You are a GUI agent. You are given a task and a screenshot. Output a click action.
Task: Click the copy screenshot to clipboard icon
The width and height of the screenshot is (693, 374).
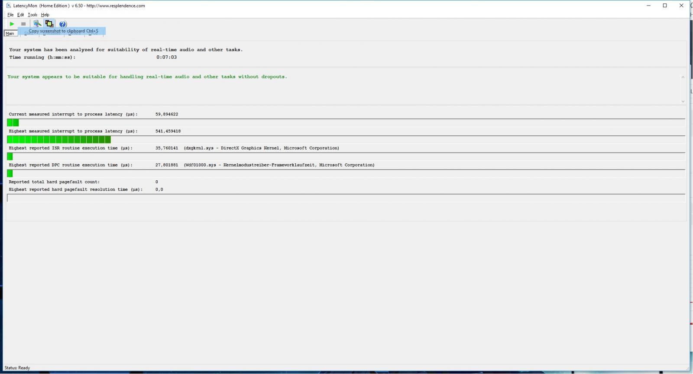tap(49, 24)
